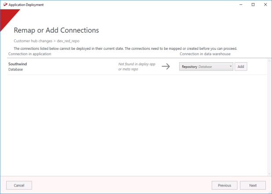Select the Southwind connection name
The image size is (272, 194).
[x=18, y=64]
